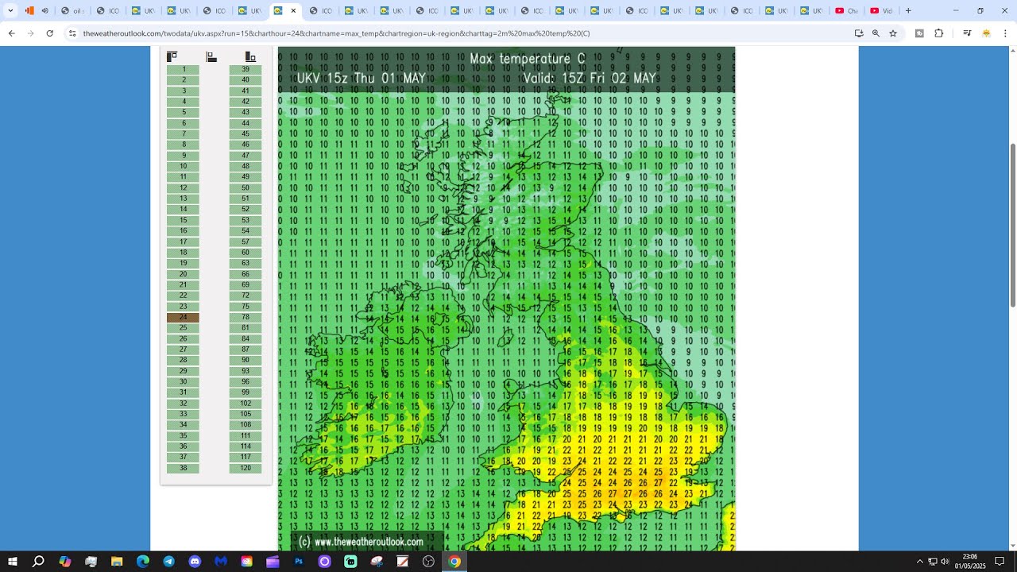The width and height of the screenshot is (1017, 572).
Task: Open Windows search from the taskbar
Action: point(38,562)
